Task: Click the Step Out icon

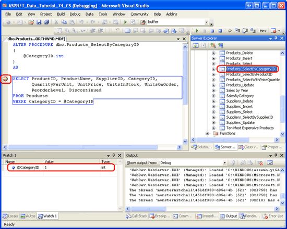Action: (x=253, y=31)
